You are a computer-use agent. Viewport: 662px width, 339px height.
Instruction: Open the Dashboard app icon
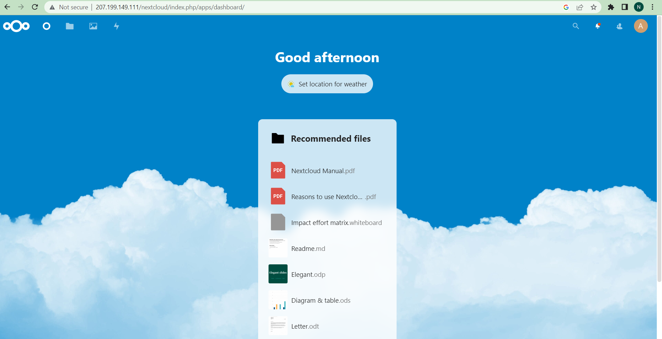coord(46,26)
